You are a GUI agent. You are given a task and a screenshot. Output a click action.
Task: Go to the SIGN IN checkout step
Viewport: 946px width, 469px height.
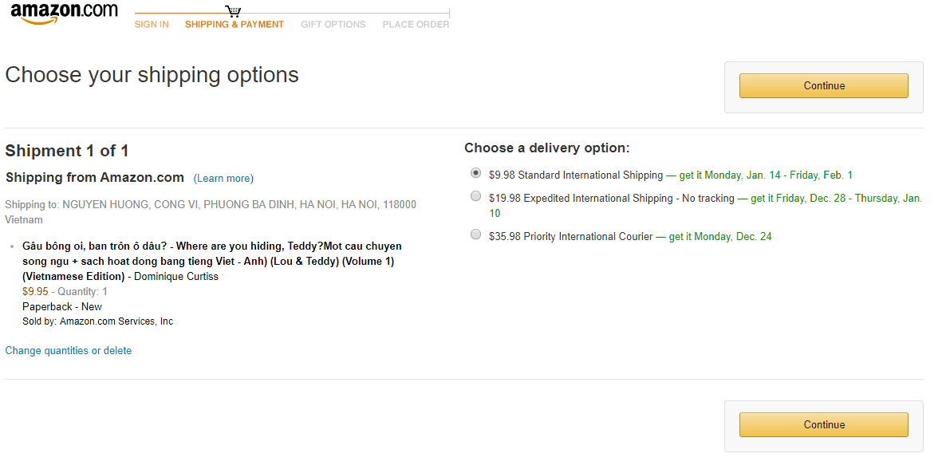click(x=152, y=25)
